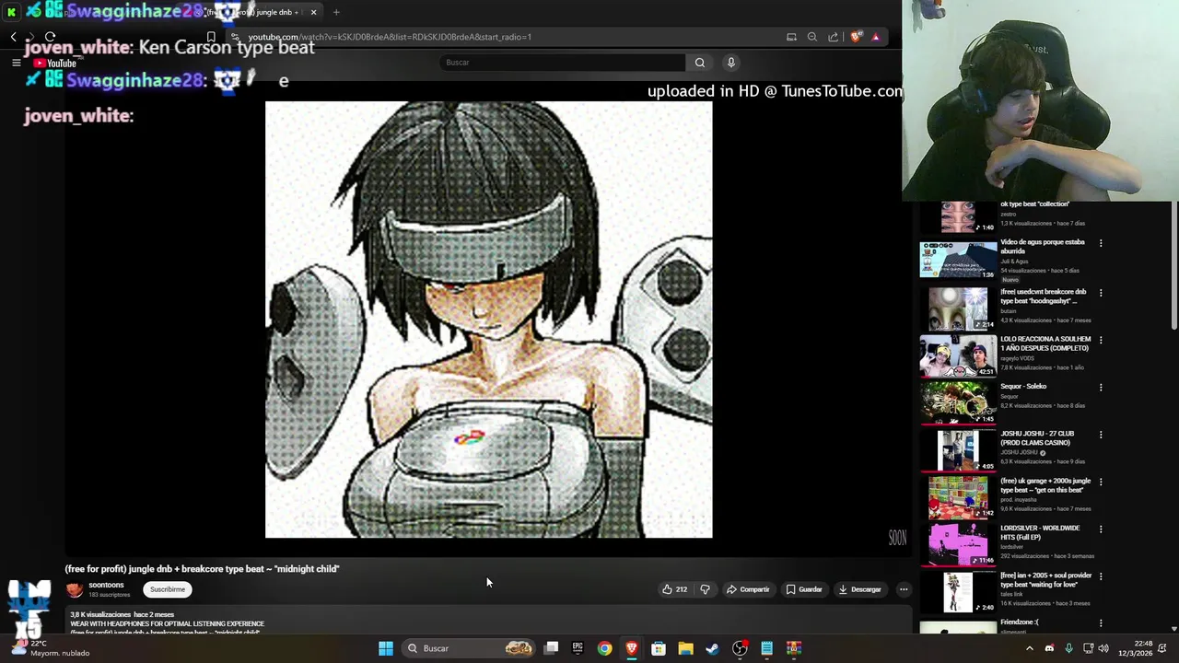Click the magnifier search button beside Buscar

(x=700, y=63)
